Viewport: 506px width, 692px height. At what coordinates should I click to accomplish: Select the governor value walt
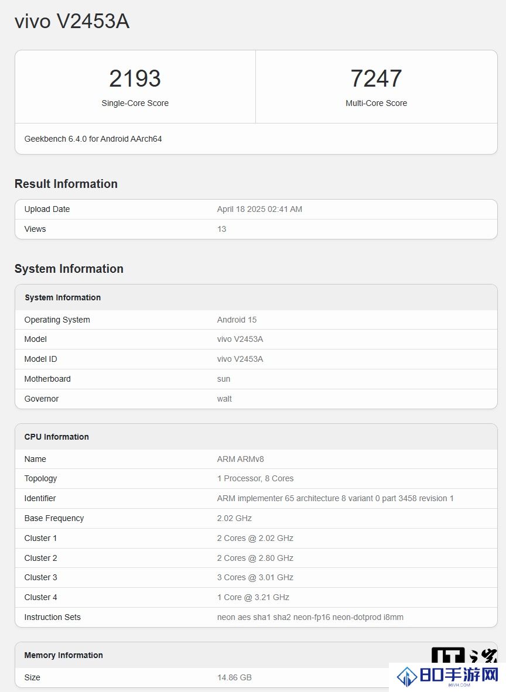224,399
